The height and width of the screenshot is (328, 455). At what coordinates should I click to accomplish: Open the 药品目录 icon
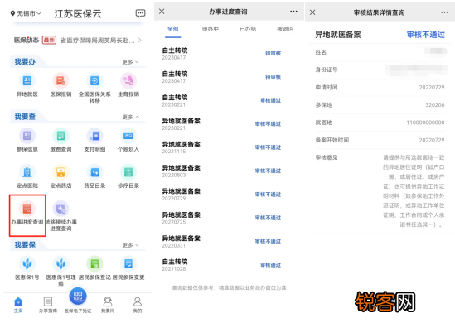(94, 172)
